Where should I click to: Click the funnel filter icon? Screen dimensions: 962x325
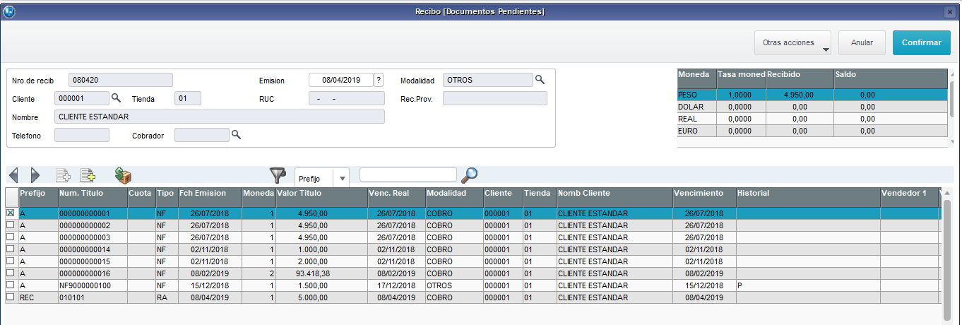pyautogui.click(x=279, y=175)
